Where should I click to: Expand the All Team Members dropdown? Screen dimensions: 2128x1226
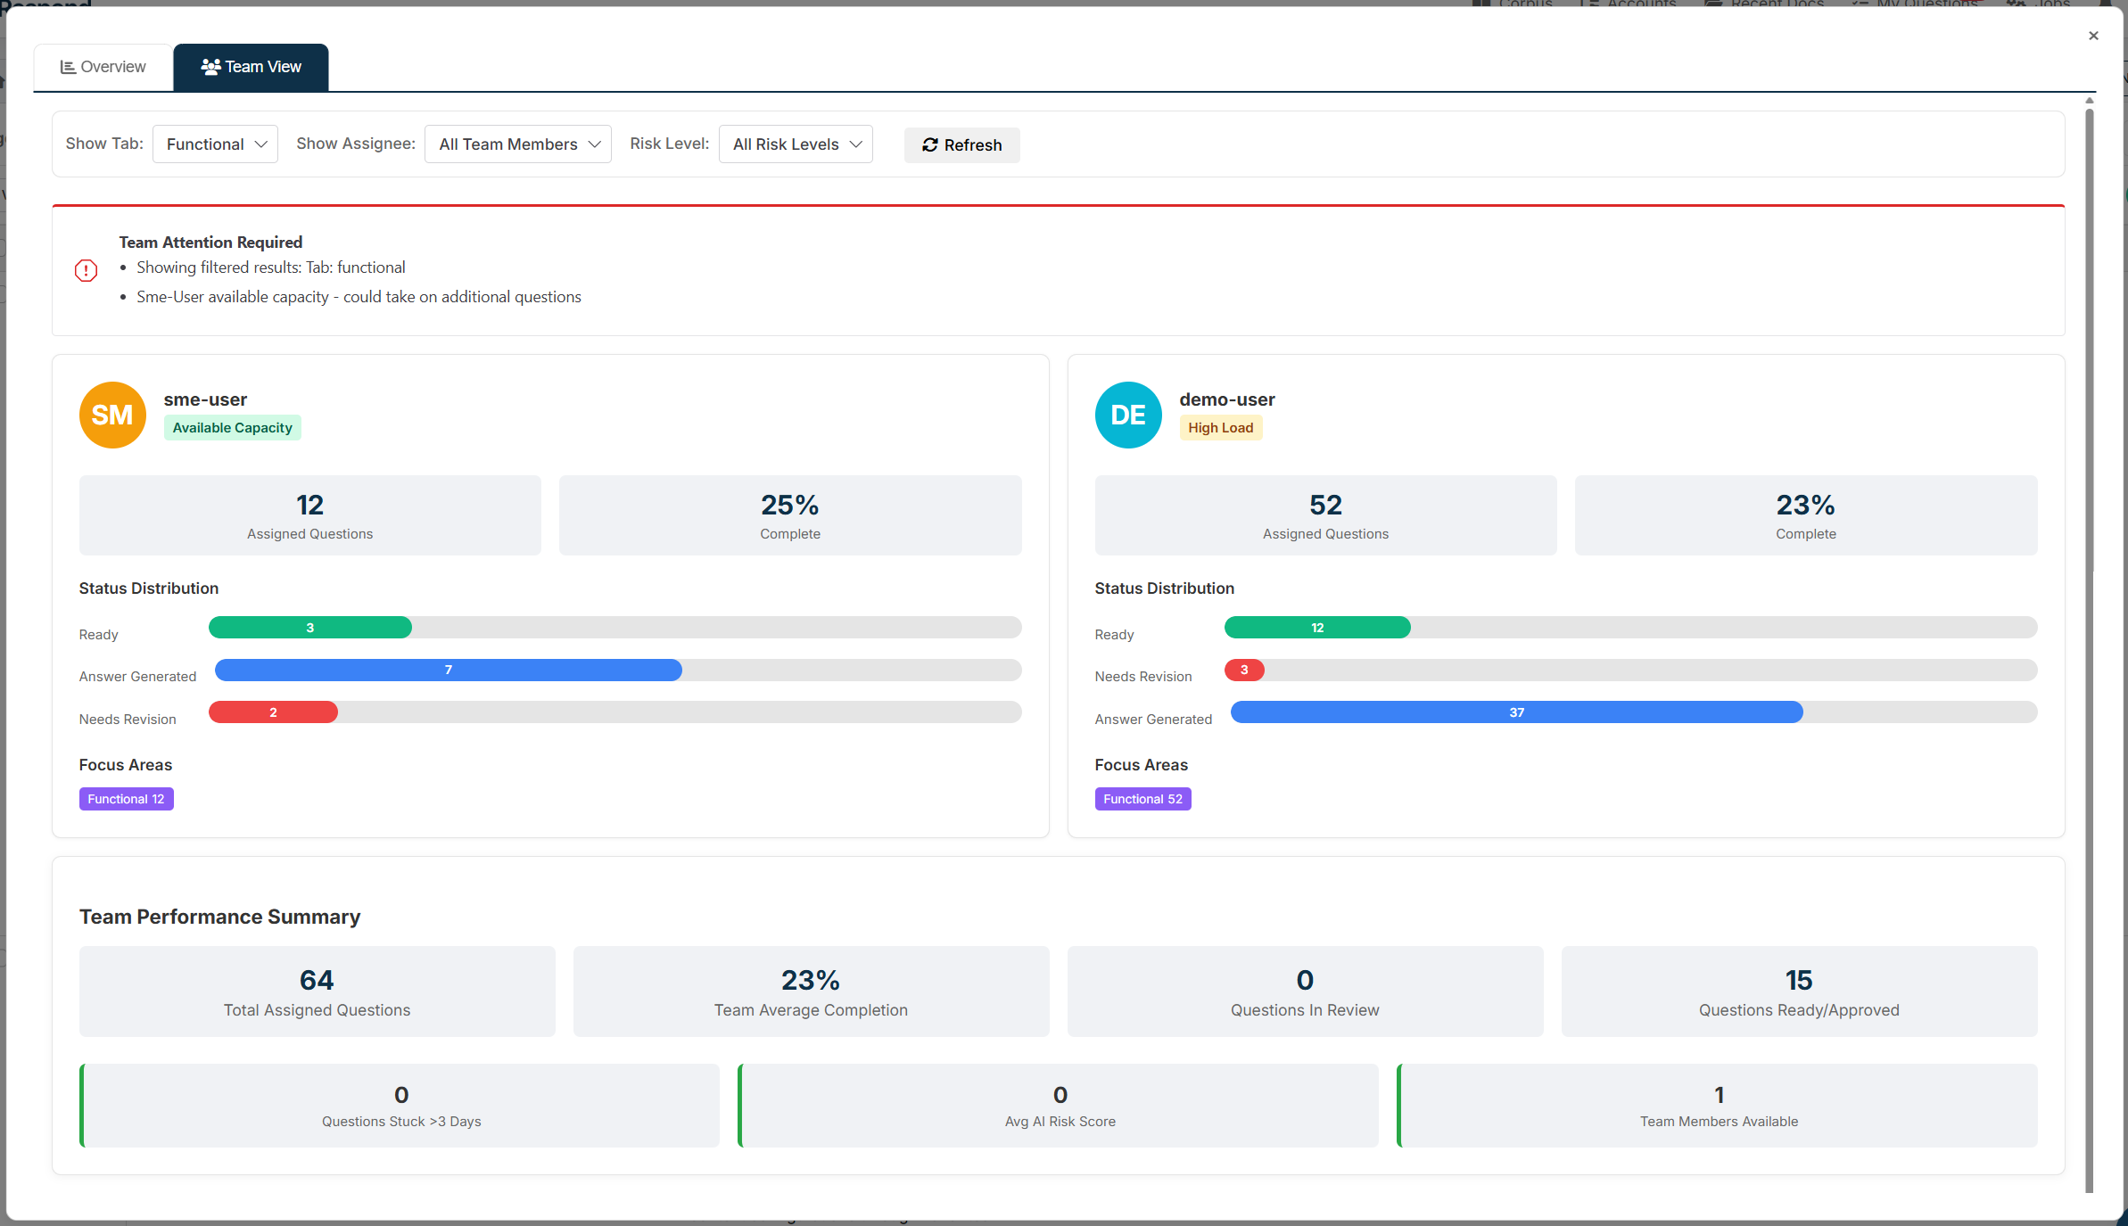(x=518, y=144)
